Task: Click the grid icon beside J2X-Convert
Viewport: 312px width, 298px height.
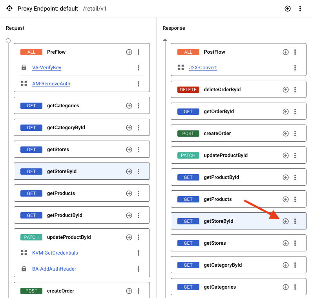Action: (181, 67)
